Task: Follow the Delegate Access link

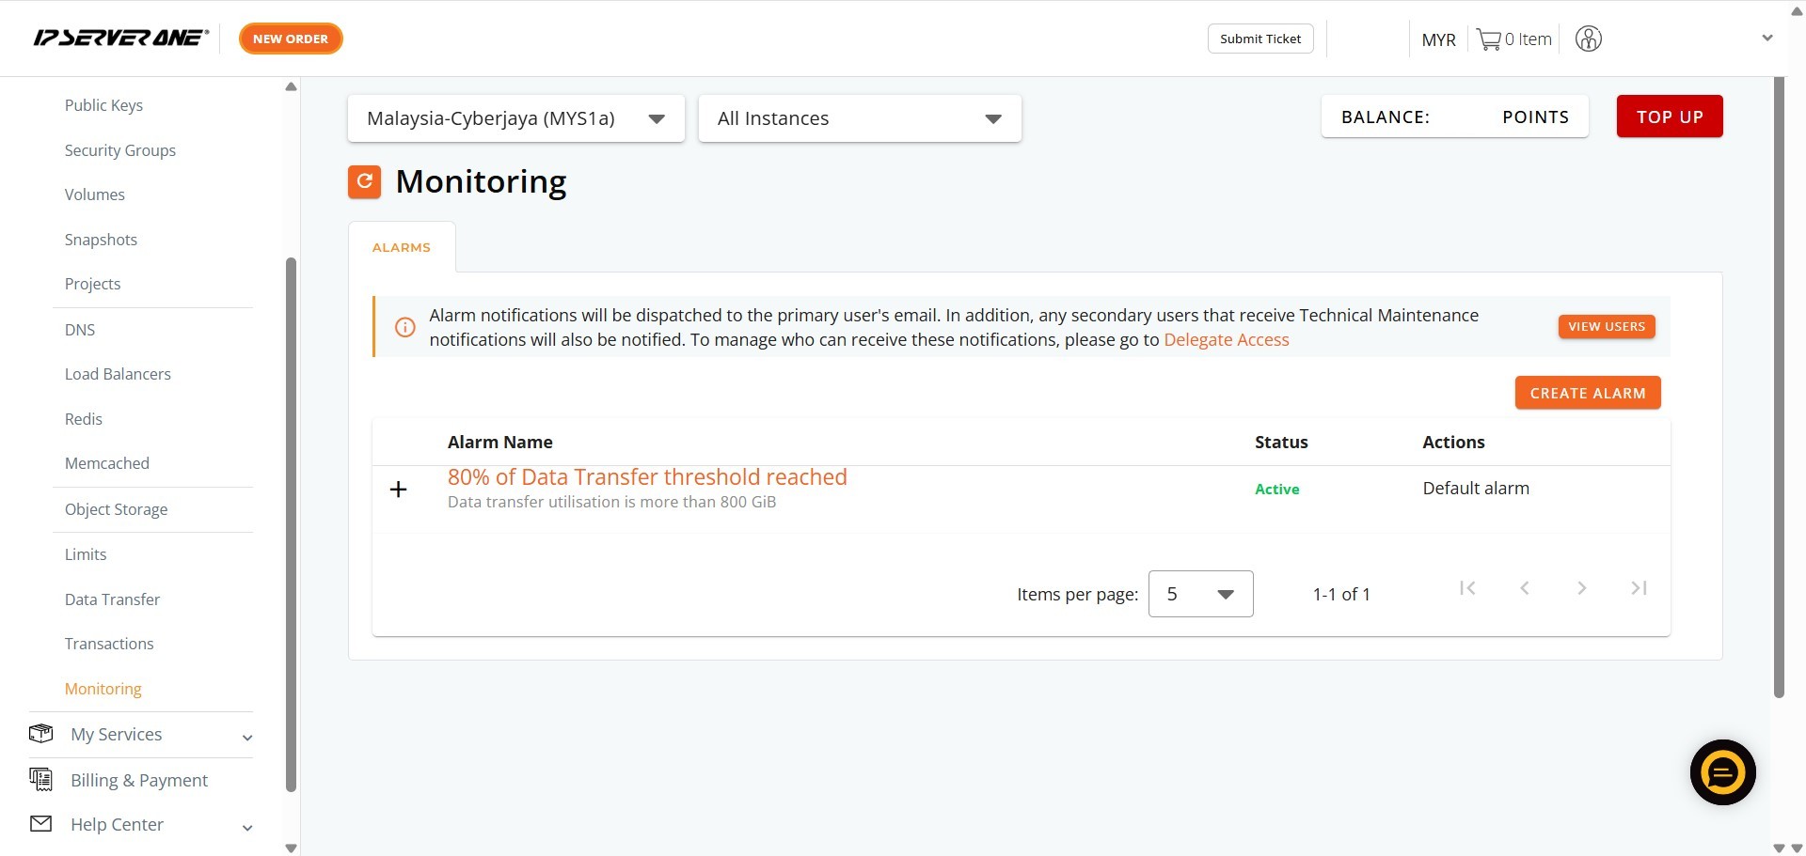Action: (x=1226, y=340)
